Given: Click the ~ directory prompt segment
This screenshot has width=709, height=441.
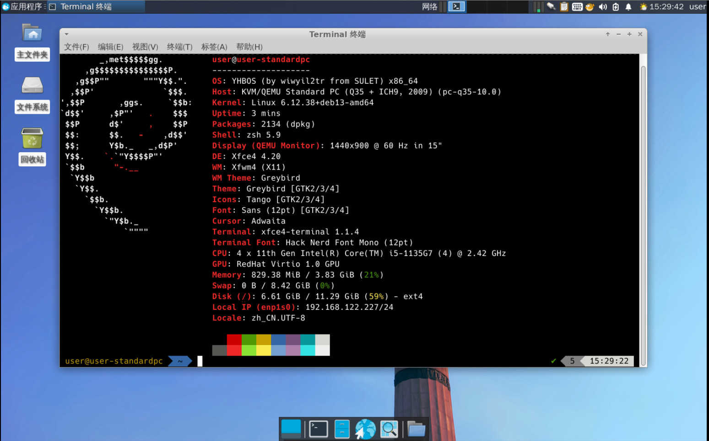Looking at the screenshot, I should click(180, 361).
